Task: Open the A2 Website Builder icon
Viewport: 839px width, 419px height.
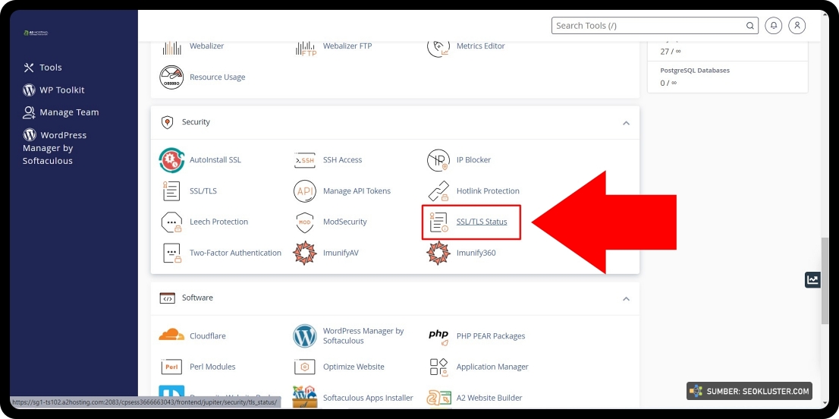Action: click(438, 399)
